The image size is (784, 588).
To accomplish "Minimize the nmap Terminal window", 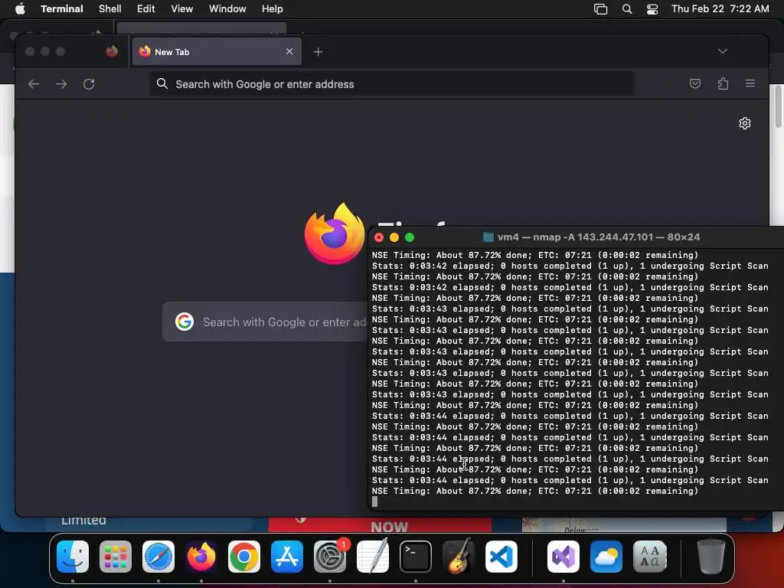I will point(394,237).
